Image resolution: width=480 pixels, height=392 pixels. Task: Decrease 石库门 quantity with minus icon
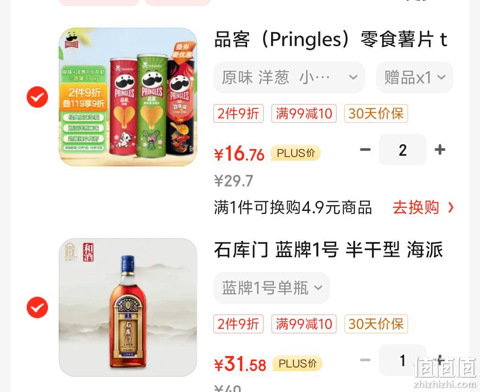[365, 360]
